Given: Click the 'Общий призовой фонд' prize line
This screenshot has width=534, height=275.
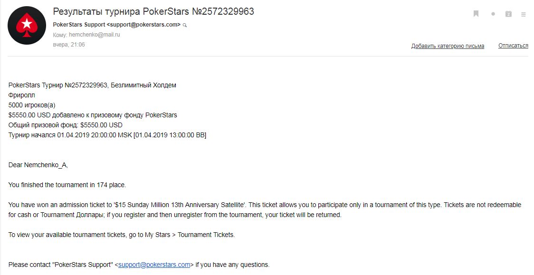Looking at the screenshot, I should (66, 125).
